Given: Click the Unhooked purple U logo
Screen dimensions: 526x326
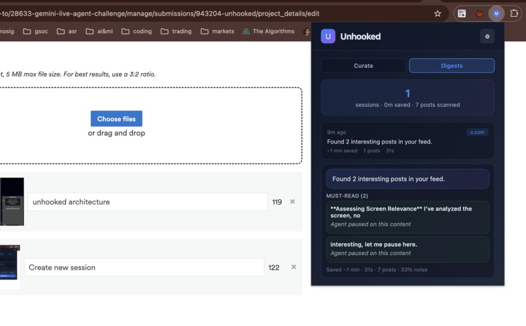Looking at the screenshot, I should point(328,36).
